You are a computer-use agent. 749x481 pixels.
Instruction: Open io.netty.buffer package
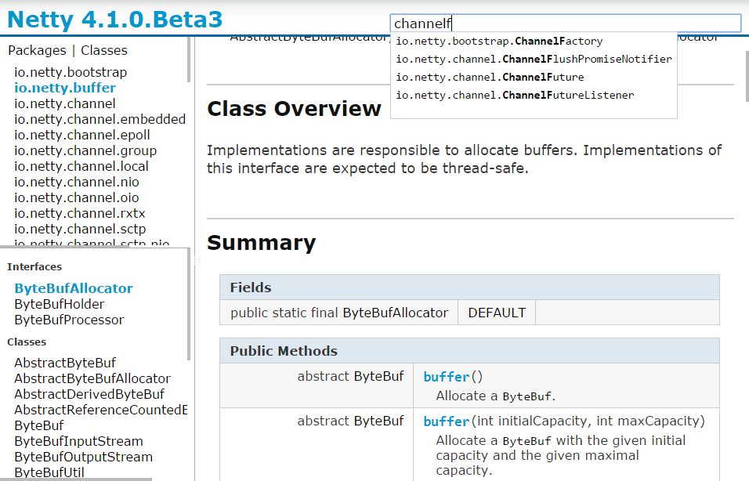click(65, 88)
